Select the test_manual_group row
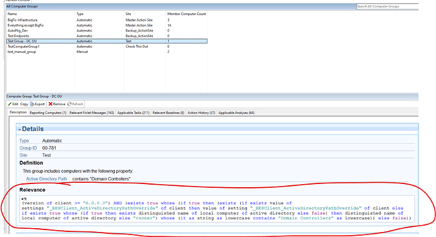The height and width of the screenshot is (237, 436). coord(107,52)
